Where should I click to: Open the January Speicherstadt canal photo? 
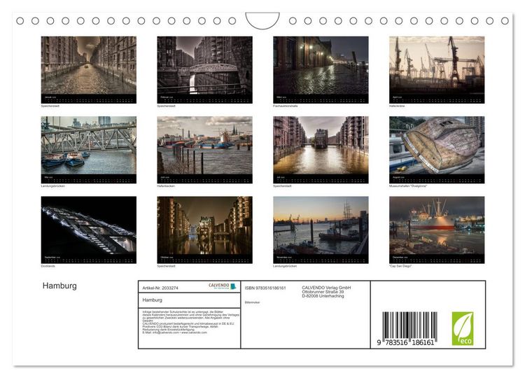pyautogui.click(x=89, y=65)
